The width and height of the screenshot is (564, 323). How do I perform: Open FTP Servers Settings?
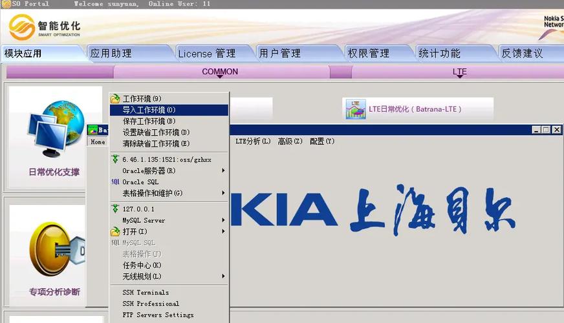click(x=169, y=315)
